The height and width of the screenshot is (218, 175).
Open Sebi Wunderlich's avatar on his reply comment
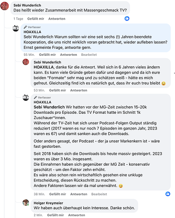[26, 62]
